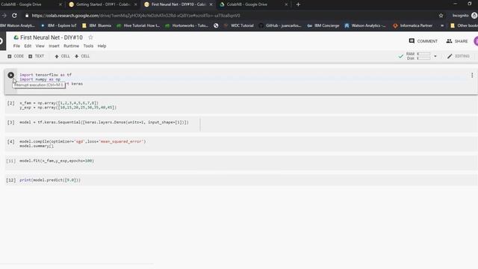
Task: Open the WDC Tutorial bookmark
Action: pos(239,25)
